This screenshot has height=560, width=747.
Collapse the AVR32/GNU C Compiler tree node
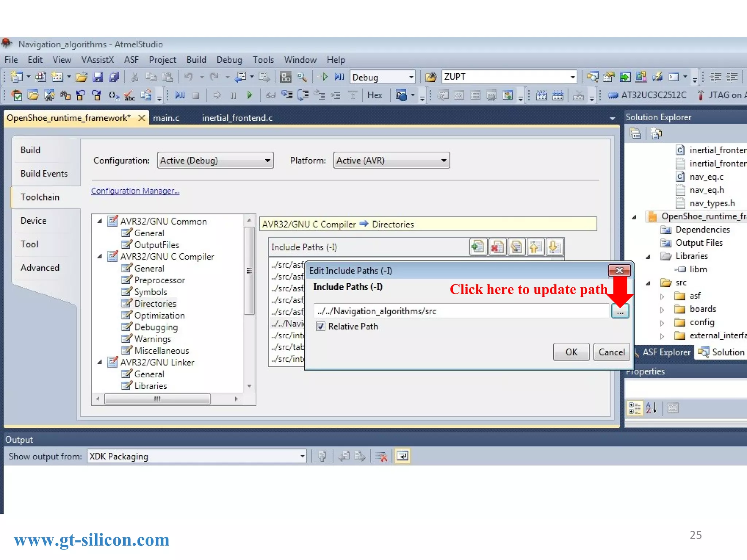tap(100, 257)
